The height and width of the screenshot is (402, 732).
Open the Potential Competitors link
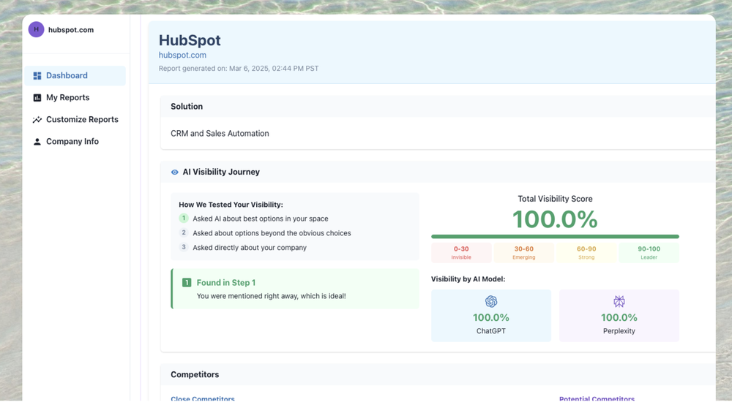(597, 398)
